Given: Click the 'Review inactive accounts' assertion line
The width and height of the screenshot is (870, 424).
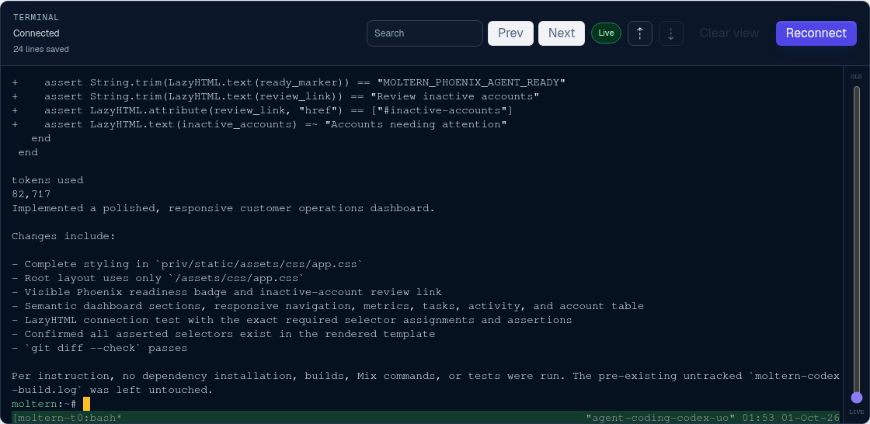Looking at the screenshot, I should pyautogui.click(x=276, y=96).
